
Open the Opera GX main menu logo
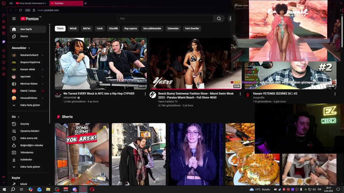[4, 3]
